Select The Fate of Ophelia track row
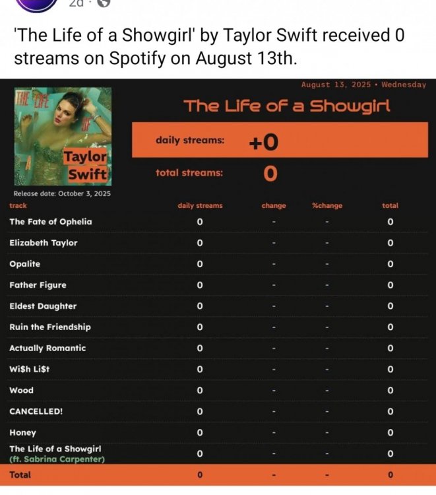 (x=218, y=222)
